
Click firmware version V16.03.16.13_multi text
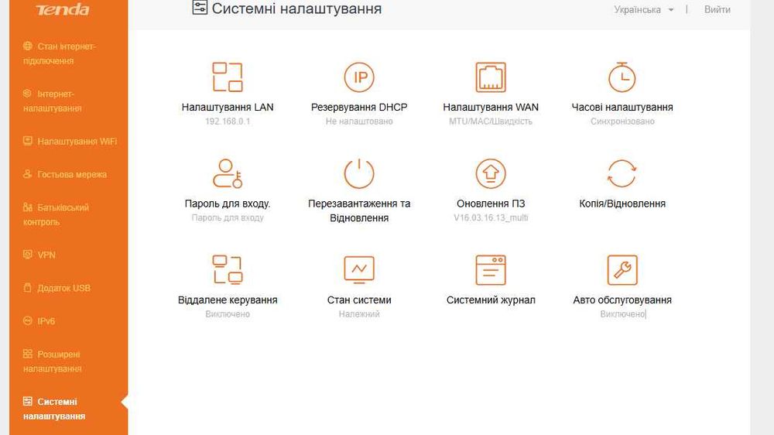(x=491, y=217)
